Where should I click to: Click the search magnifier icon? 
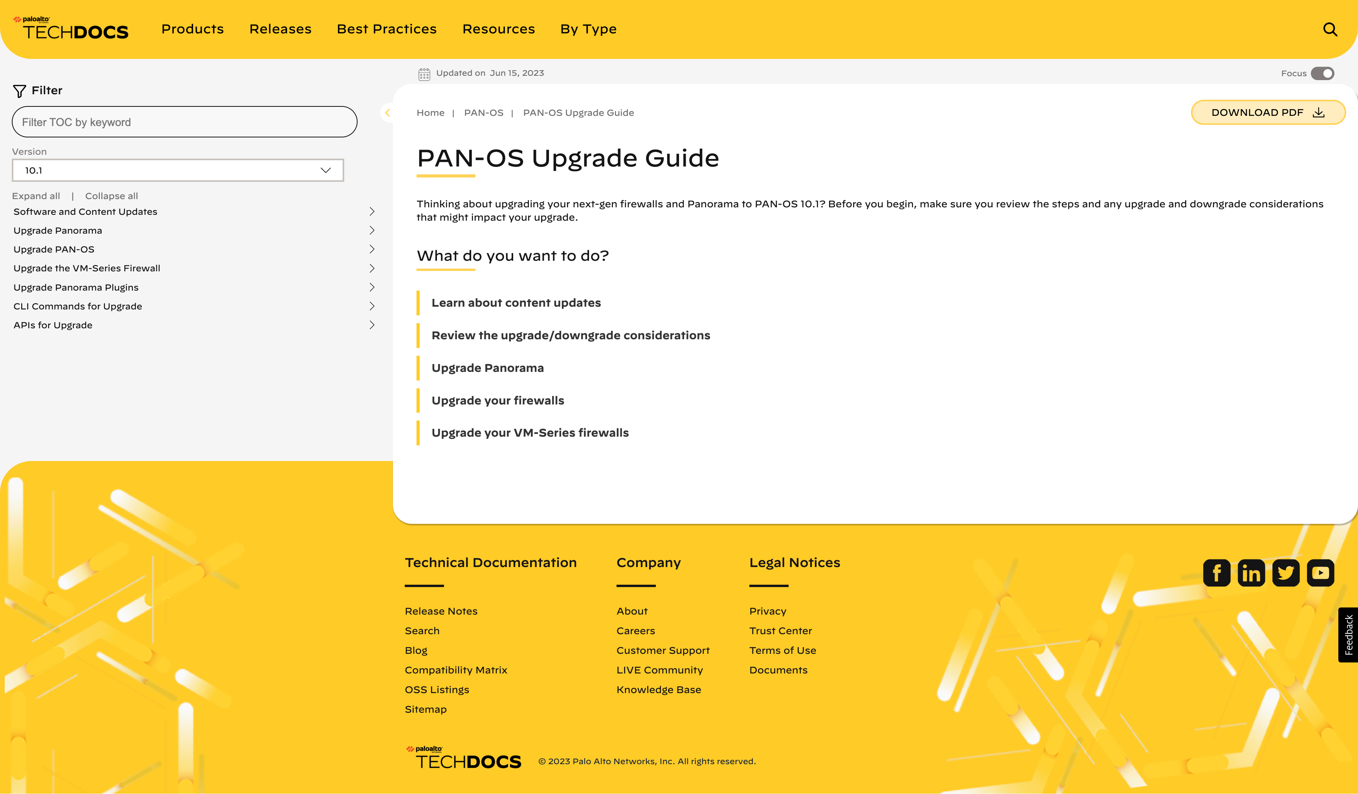1330,29
